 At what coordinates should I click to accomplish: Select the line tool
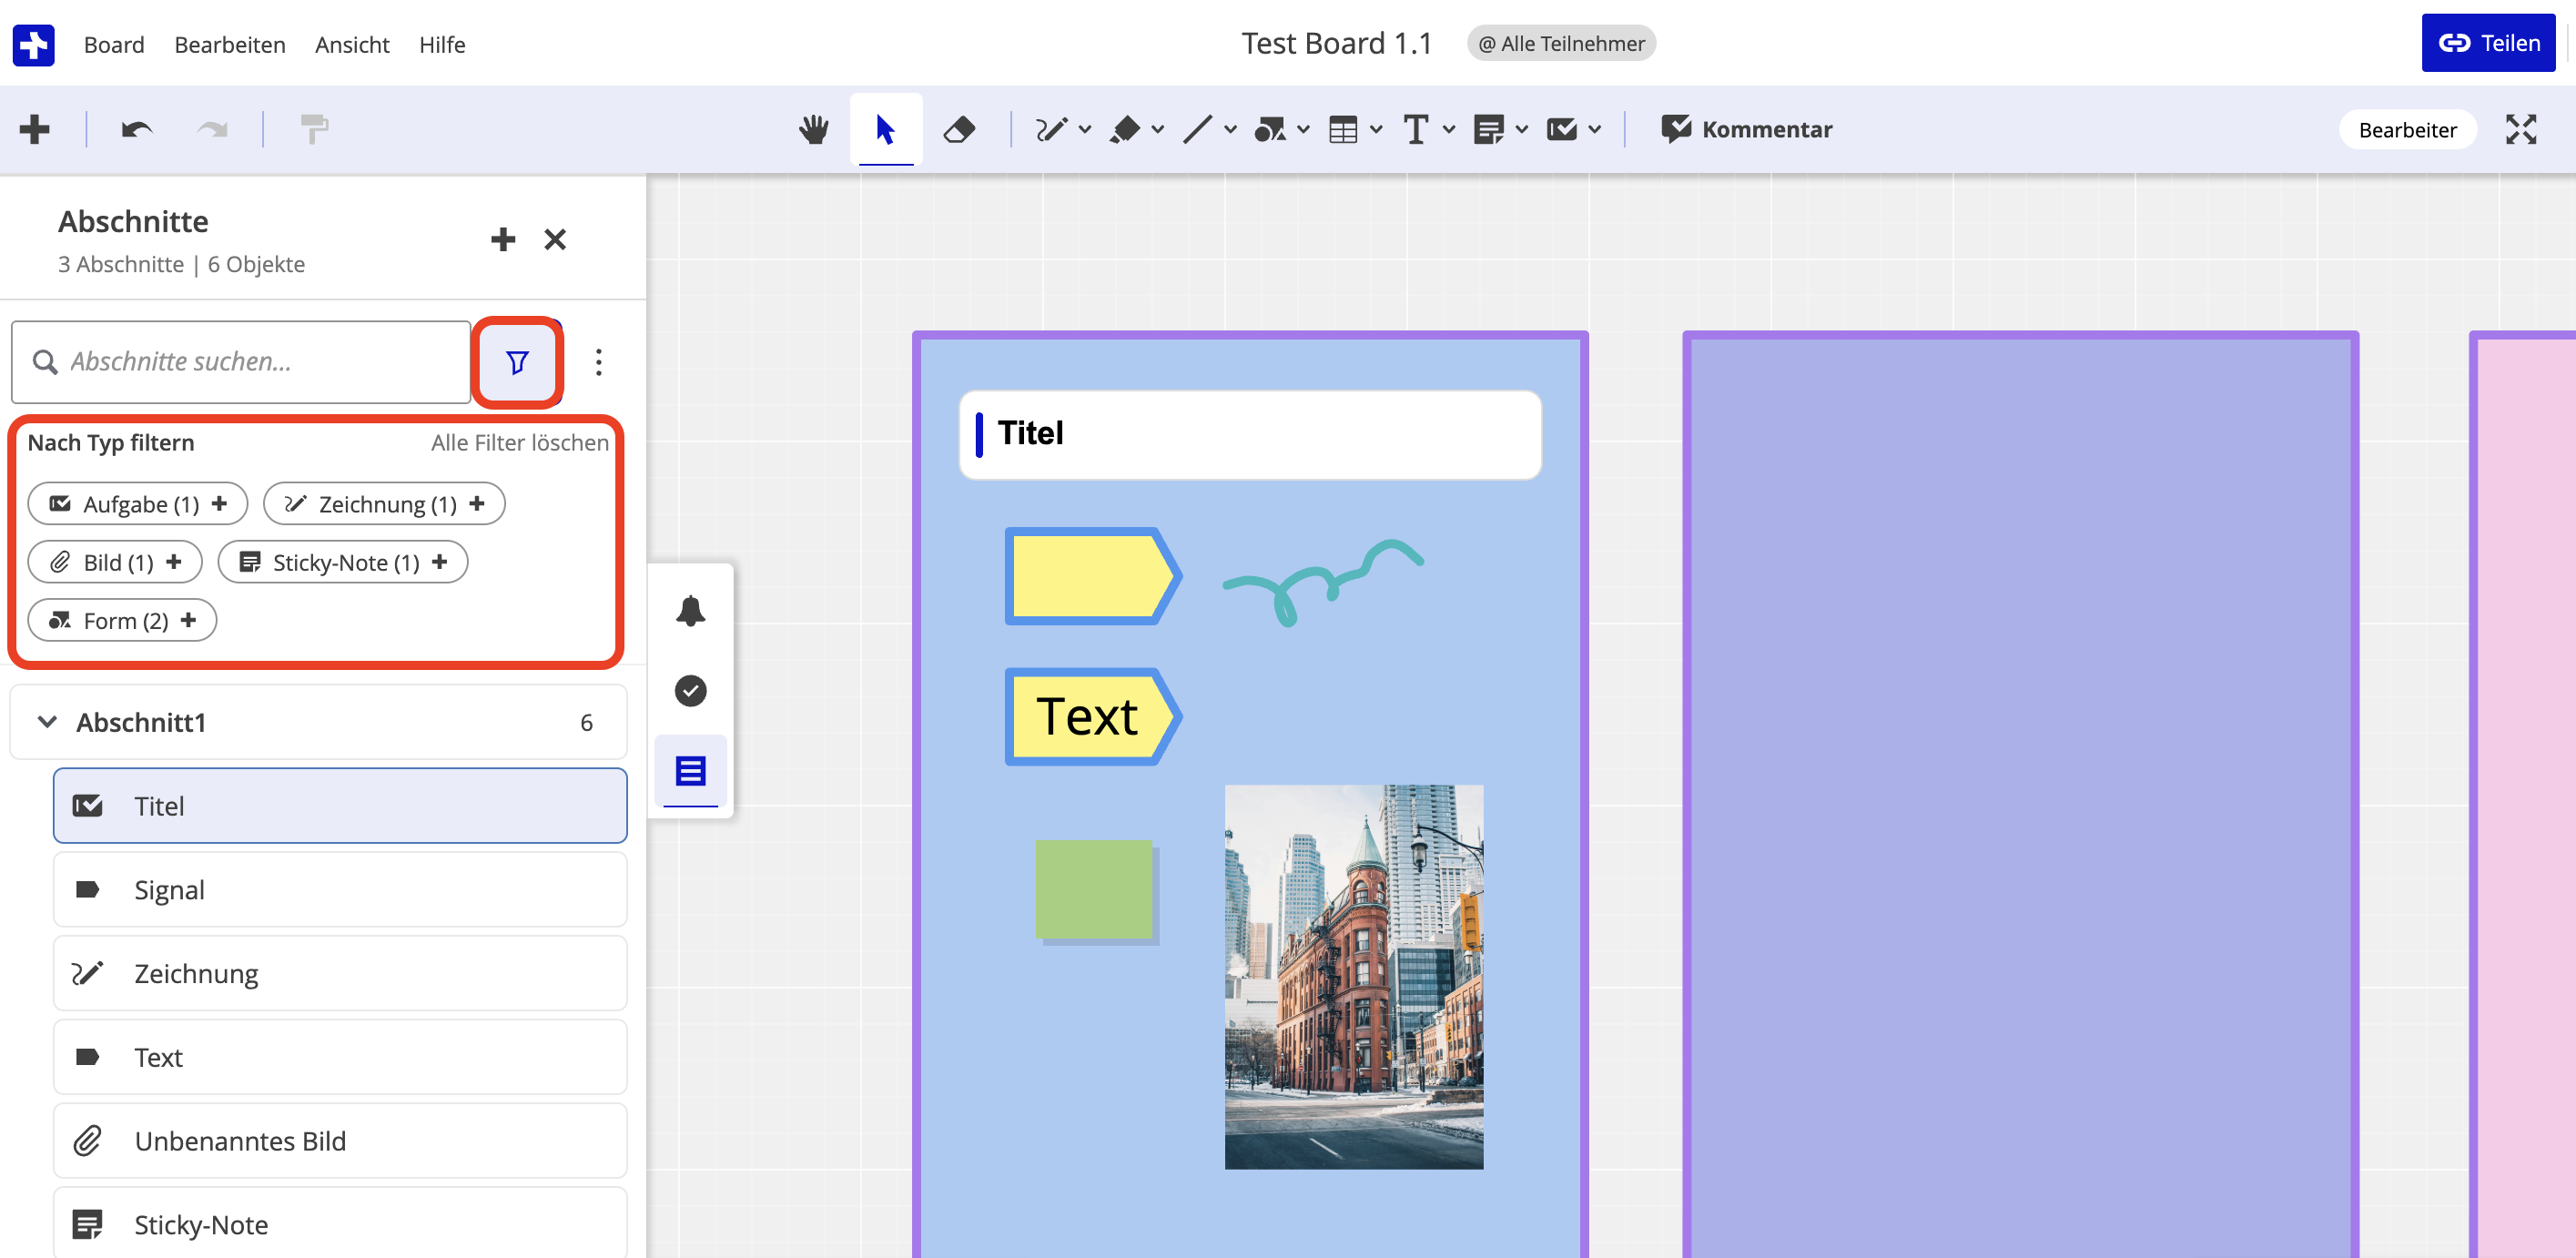[1197, 129]
